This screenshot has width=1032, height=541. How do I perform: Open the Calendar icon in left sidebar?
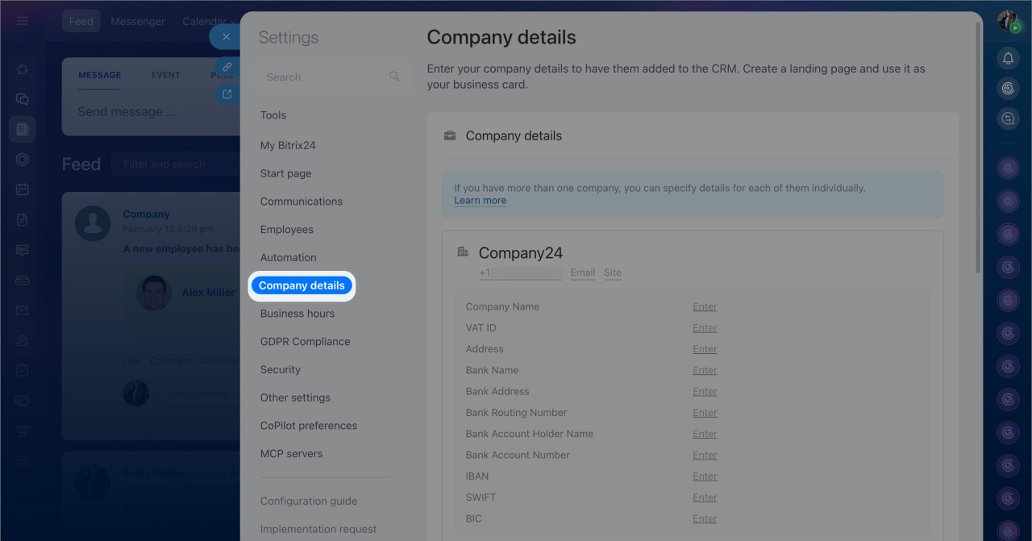coord(23,189)
